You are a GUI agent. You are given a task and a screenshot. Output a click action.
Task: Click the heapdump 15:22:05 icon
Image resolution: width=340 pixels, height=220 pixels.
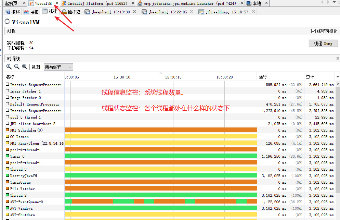[144, 12]
